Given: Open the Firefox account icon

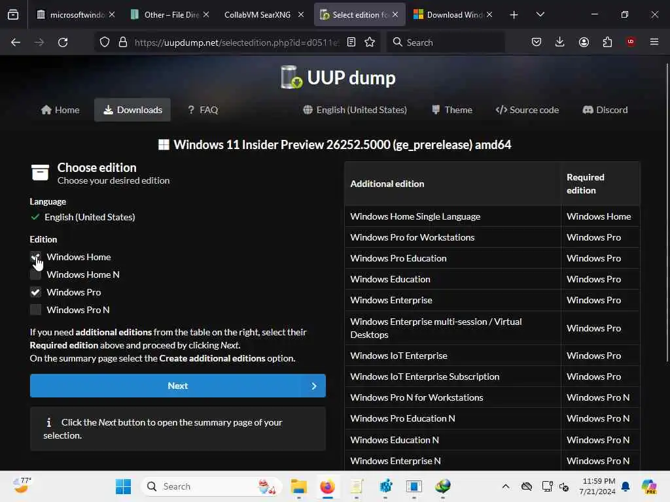Looking at the screenshot, I should coord(584,42).
